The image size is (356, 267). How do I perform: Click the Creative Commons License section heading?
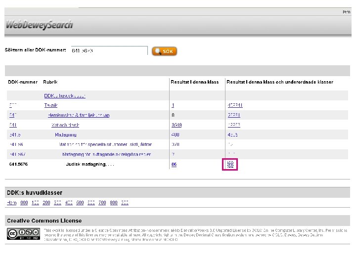pyautogui.click(x=44, y=221)
